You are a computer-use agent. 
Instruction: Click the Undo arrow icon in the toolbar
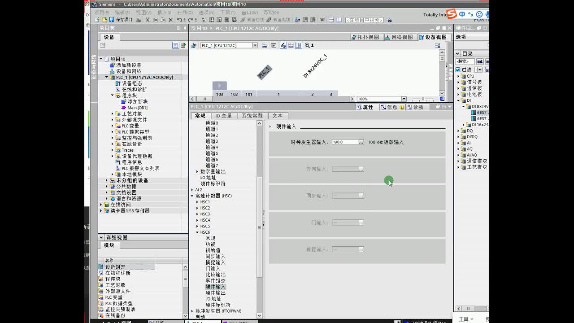179,19
